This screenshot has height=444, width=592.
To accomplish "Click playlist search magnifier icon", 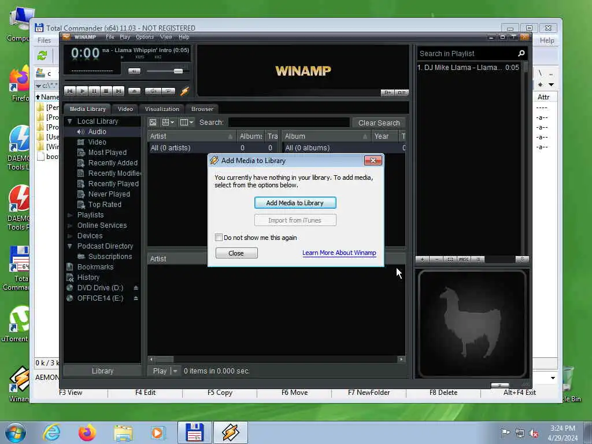I will 521,54.
